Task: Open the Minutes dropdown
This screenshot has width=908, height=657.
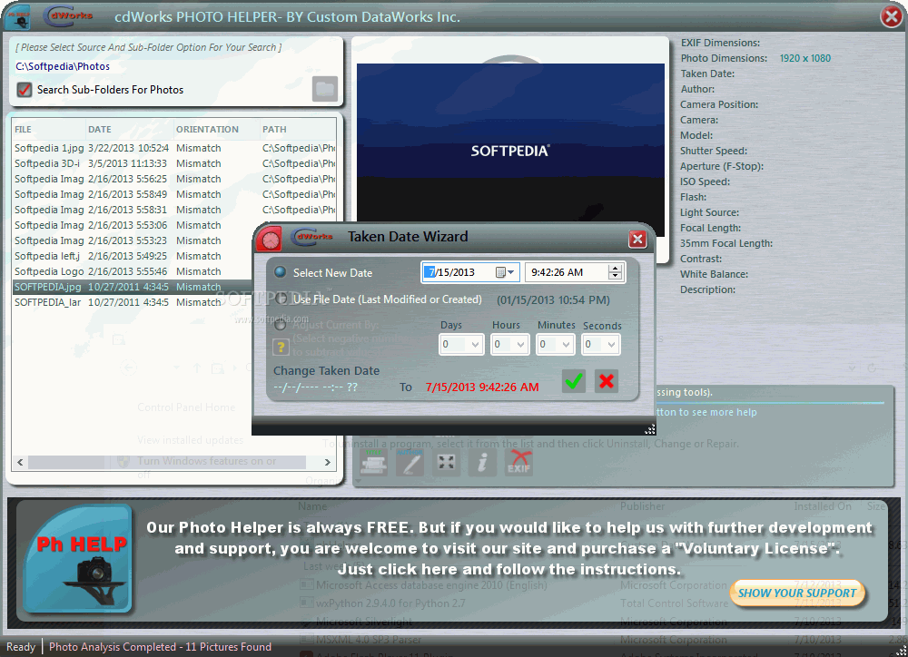Action: click(566, 345)
